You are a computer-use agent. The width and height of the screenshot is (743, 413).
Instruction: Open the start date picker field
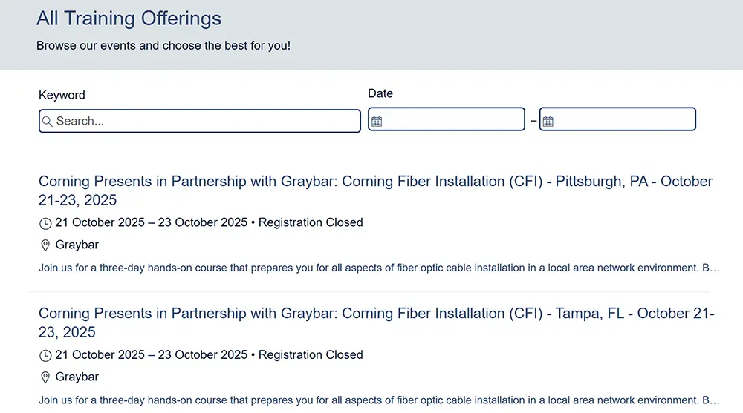point(452,119)
